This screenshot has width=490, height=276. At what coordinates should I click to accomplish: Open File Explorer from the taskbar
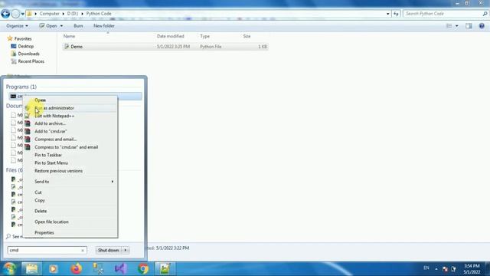coord(31,268)
